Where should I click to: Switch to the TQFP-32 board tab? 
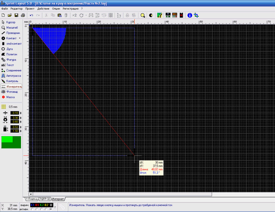pos(45,199)
